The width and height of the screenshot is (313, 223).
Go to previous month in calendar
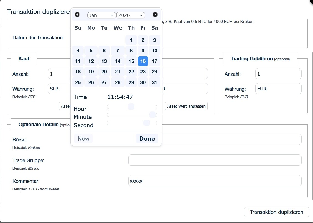[x=77, y=15]
